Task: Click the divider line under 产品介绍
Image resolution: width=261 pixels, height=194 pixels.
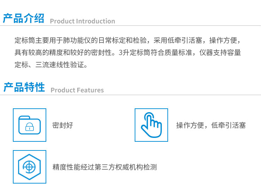Action: (130, 26)
